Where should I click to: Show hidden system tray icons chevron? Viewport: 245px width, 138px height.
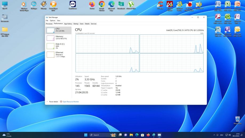(x=214, y=135)
